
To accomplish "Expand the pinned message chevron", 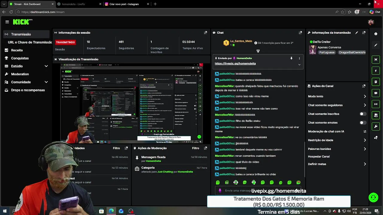I will click(299, 64).
